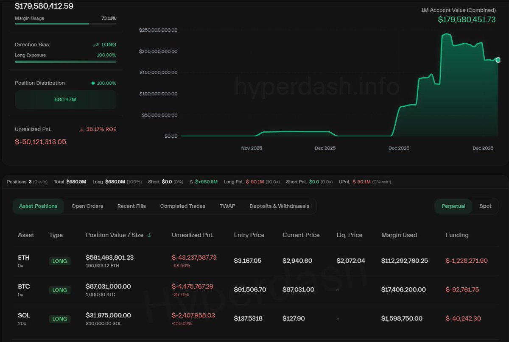Screen dimensions: 509x342
Task: Click BTC current price $87,031.00
Action: tap(299, 290)
